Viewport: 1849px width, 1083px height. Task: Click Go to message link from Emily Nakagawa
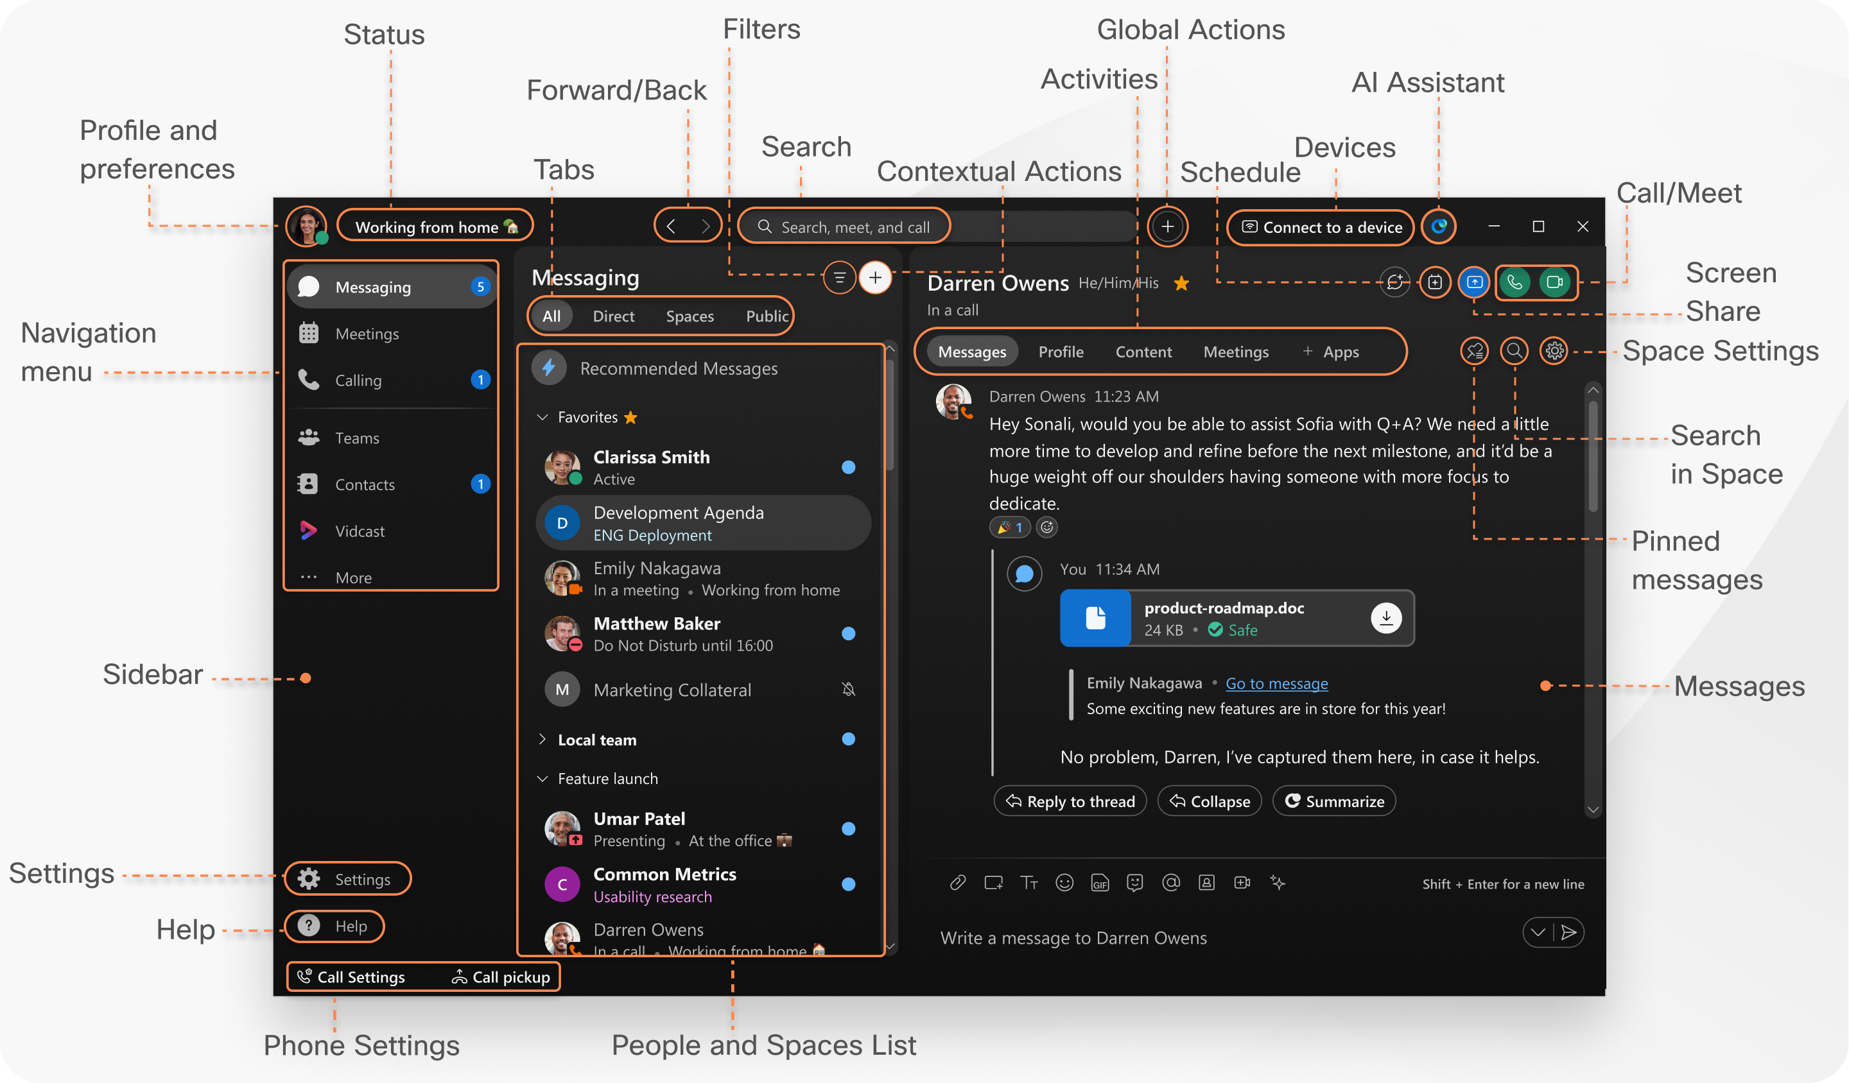point(1276,681)
